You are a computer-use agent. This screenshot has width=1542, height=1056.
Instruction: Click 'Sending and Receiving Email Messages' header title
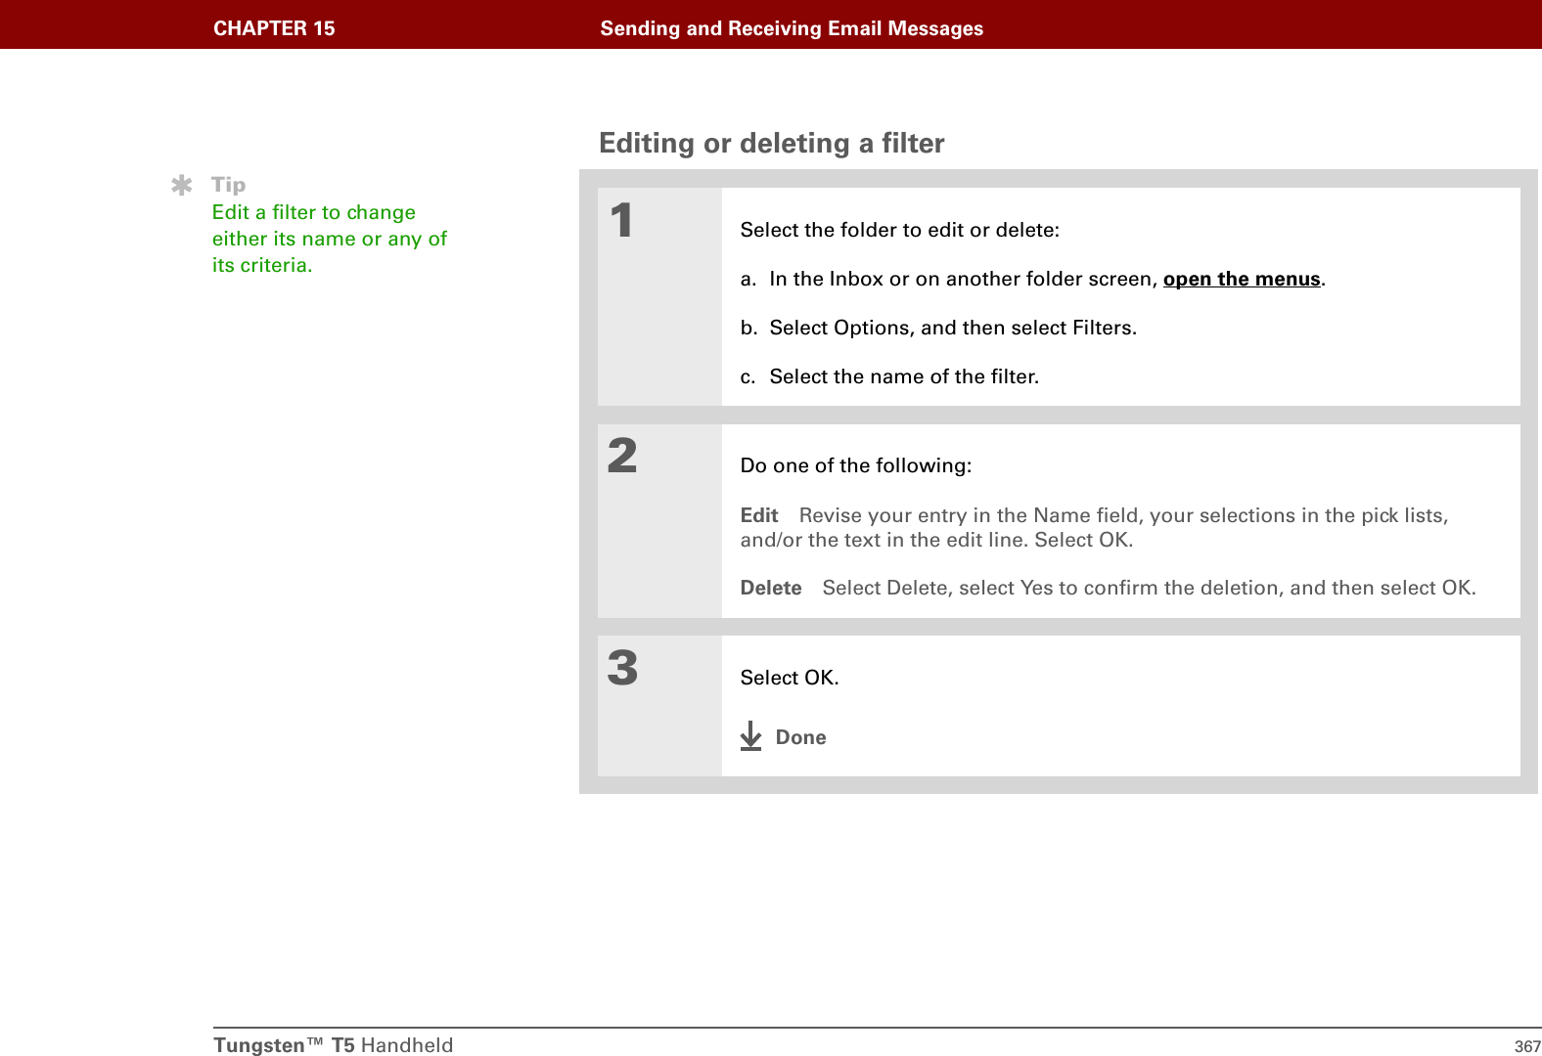(792, 28)
